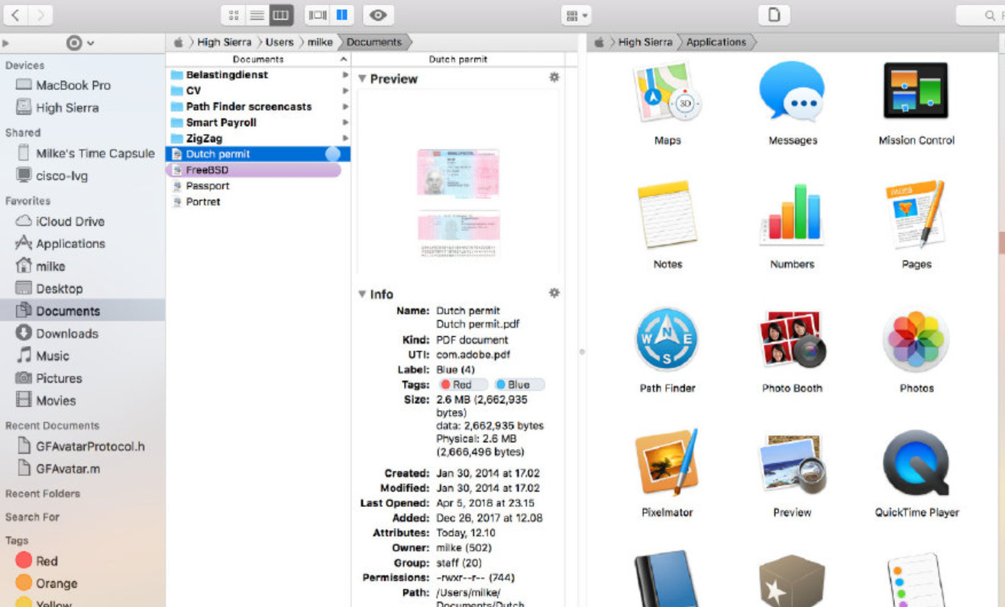Open iCloud Drive in sidebar

click(60, 221)
